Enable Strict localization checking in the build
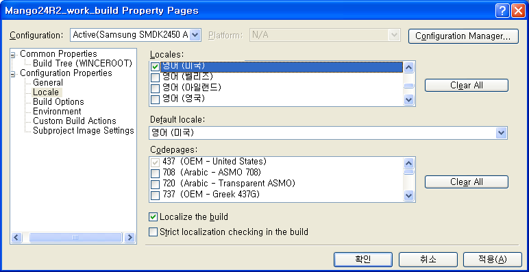The height and width of the screenshot is (272, 529). point(153,232)
